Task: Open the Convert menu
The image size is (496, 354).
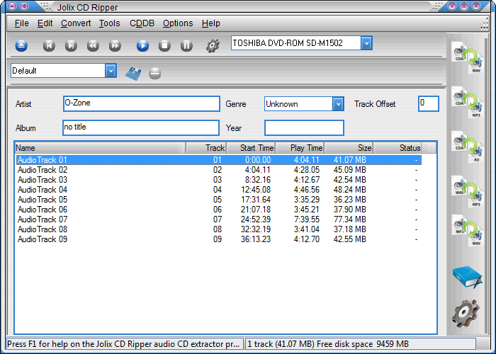Action: (x=76, y=23)
